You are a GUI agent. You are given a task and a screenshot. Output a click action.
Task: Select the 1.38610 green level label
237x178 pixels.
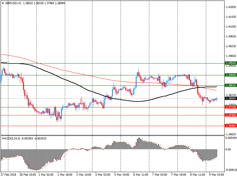coord(231,85)
